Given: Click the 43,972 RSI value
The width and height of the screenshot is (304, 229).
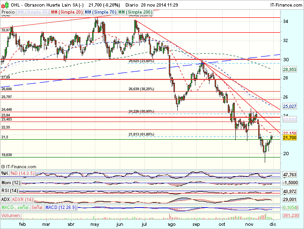Looking at the screenshot, I should (290, 192).
